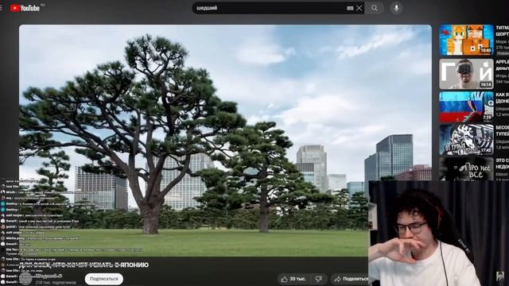509x286 pixels.
Task: Subscribe using the Подписаться button
Action: click(104, 279)
